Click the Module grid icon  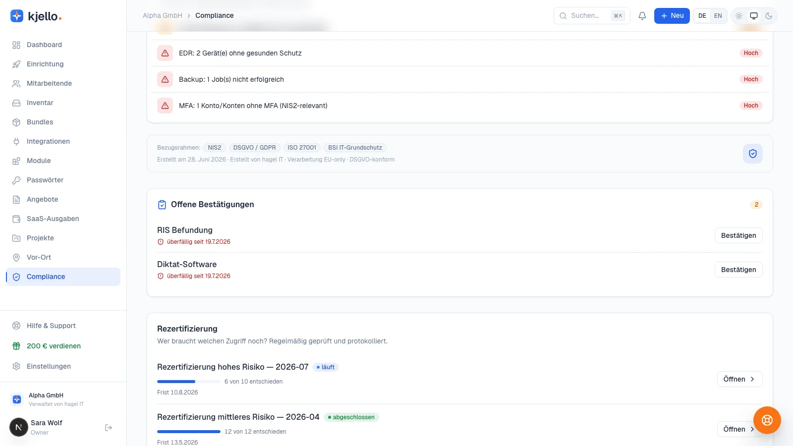[x=16, y=161]
